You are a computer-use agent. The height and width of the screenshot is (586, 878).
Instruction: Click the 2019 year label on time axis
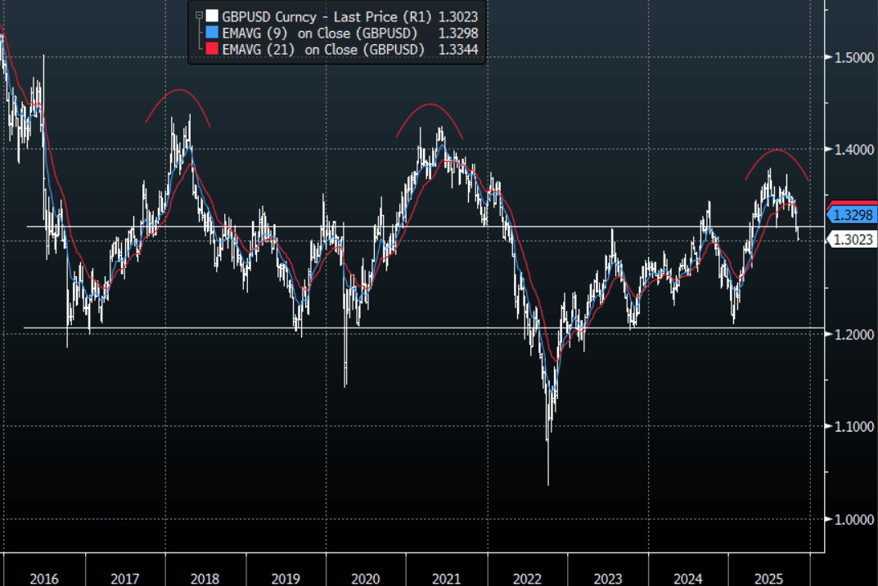pyautogui.click(x=286, y=578)
